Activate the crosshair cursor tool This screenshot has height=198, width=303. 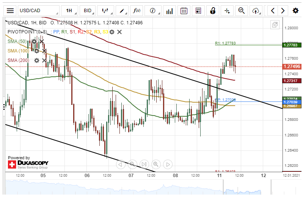[227, 11]
